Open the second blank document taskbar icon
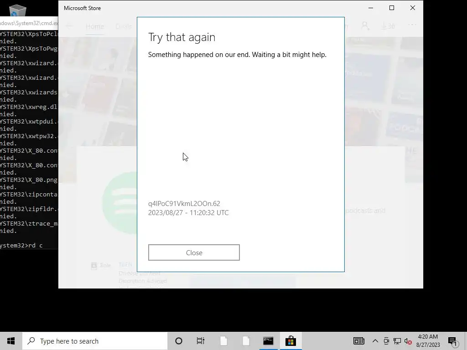 [x=246, y=341]
